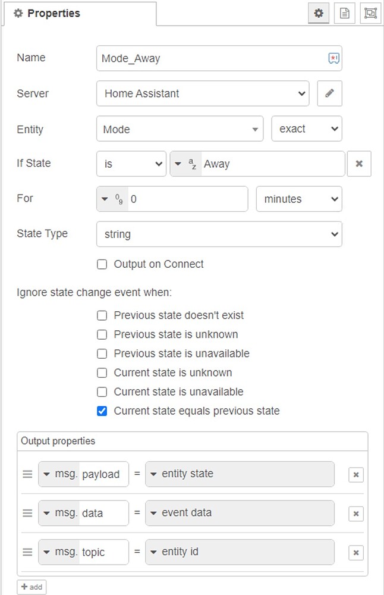Viewport: 384px width, 595px height.
Task: Check Previous state is unavailable
Action: click(x=102, y=353)
